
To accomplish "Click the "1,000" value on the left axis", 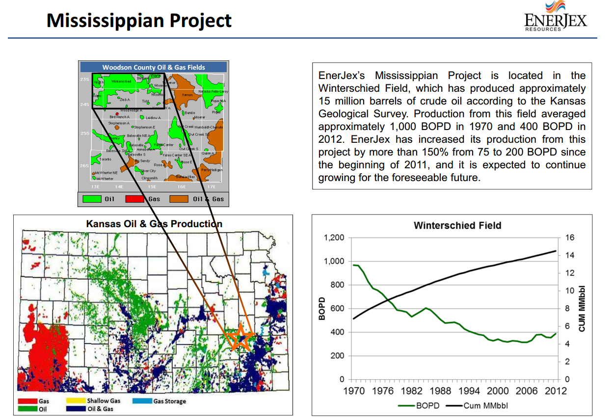I will tap(334, 261).
